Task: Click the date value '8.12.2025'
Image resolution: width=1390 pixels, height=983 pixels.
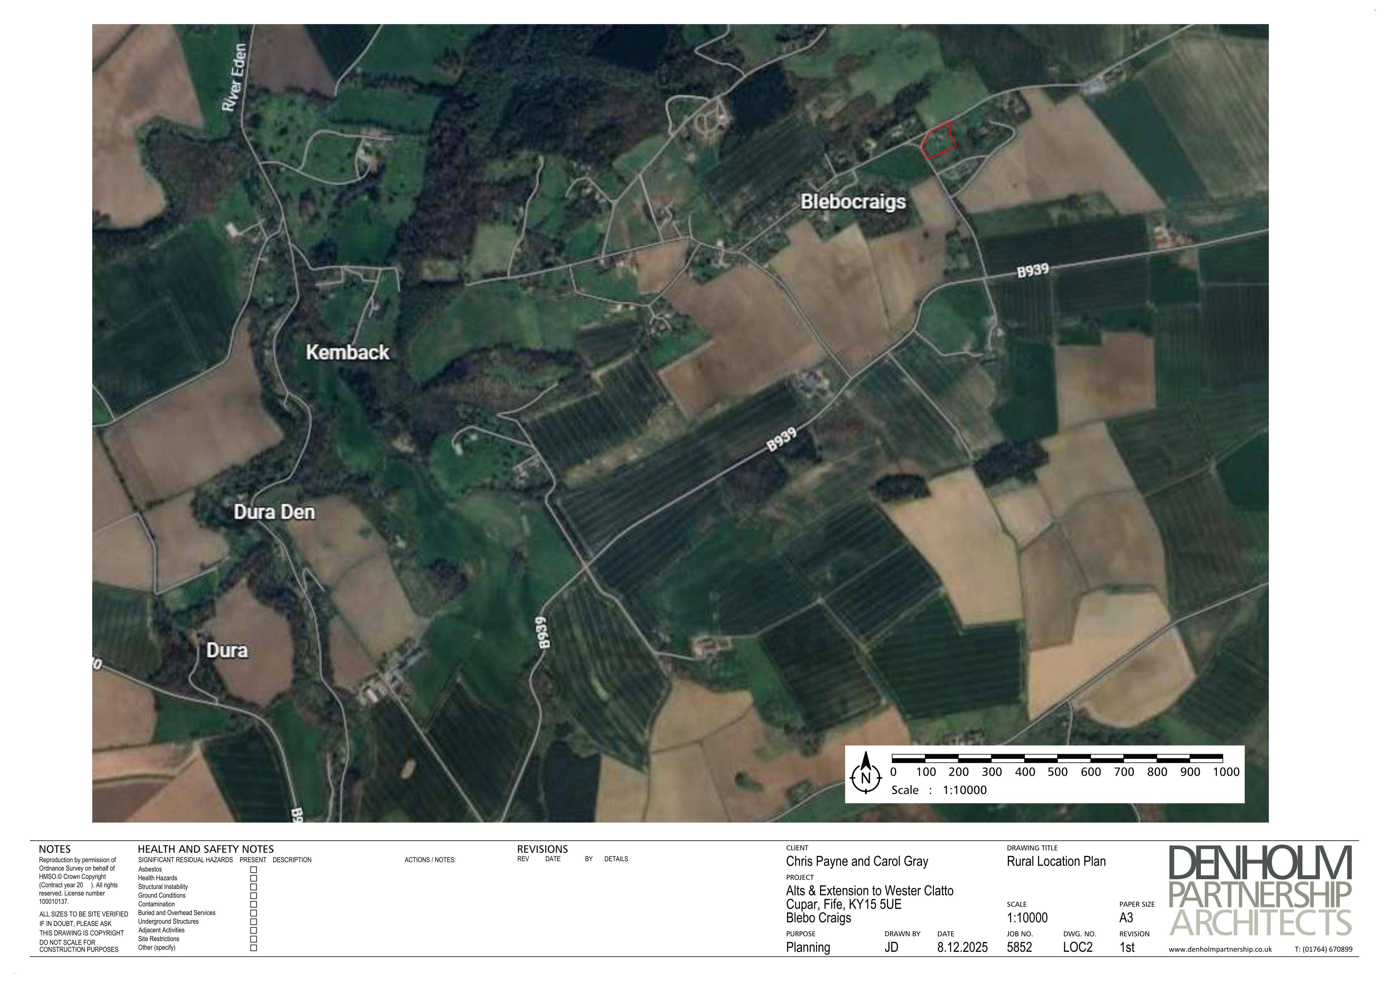Action: 963,947
